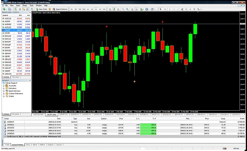
Task: Open the Insert menu
Action: point(18,6)
